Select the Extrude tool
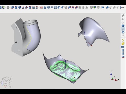 (45, 7)
